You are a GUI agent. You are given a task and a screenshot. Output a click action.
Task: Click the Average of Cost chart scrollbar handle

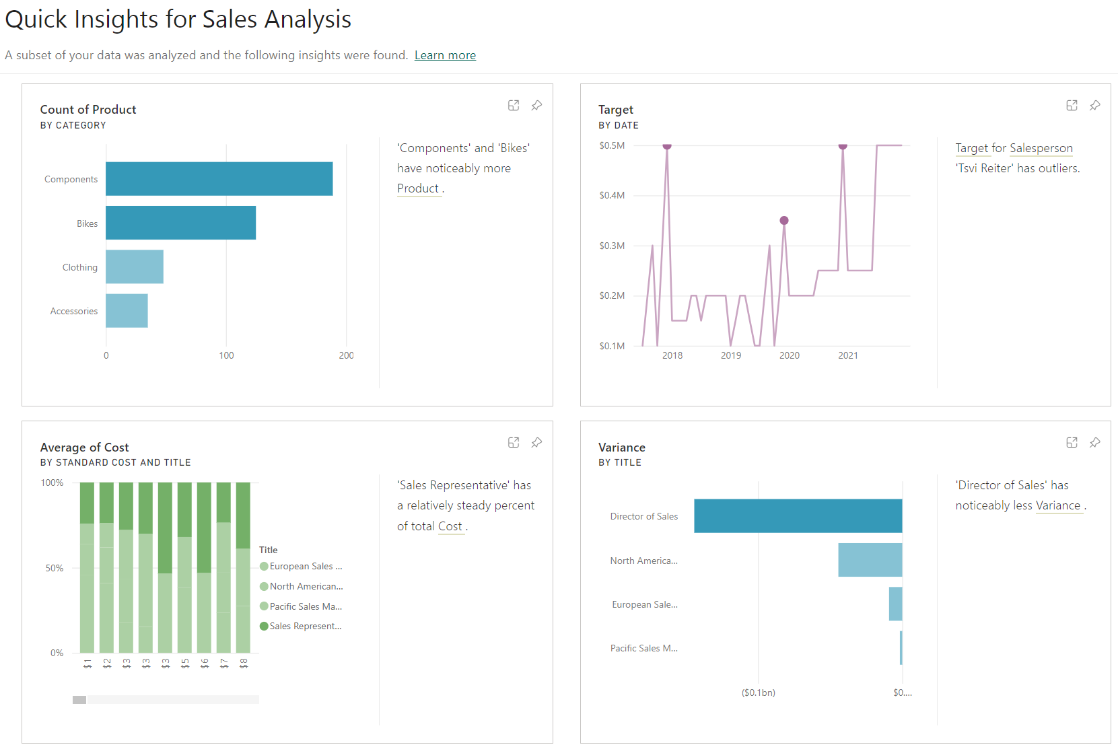[x=79, y=700]
